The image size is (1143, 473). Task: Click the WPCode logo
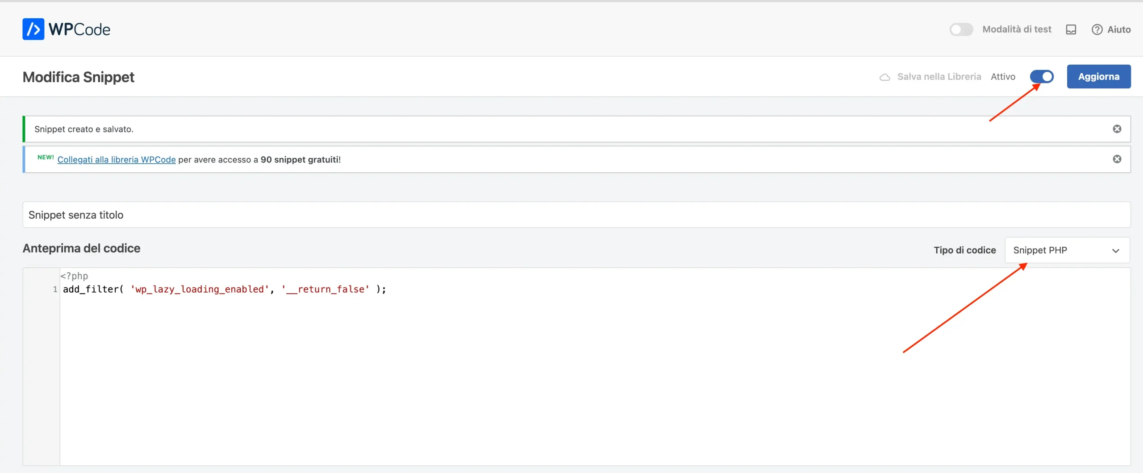pos(66,29)
